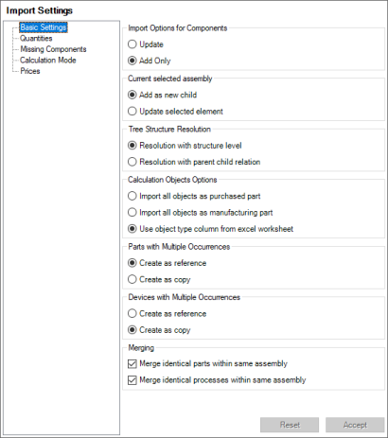Open Calculation Mode settings

pos(48,60)
